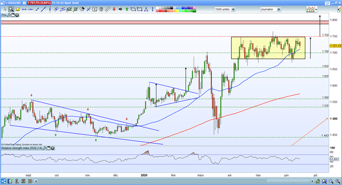Click the Prix panel label
342x185 pixels.
coord(4,15)
